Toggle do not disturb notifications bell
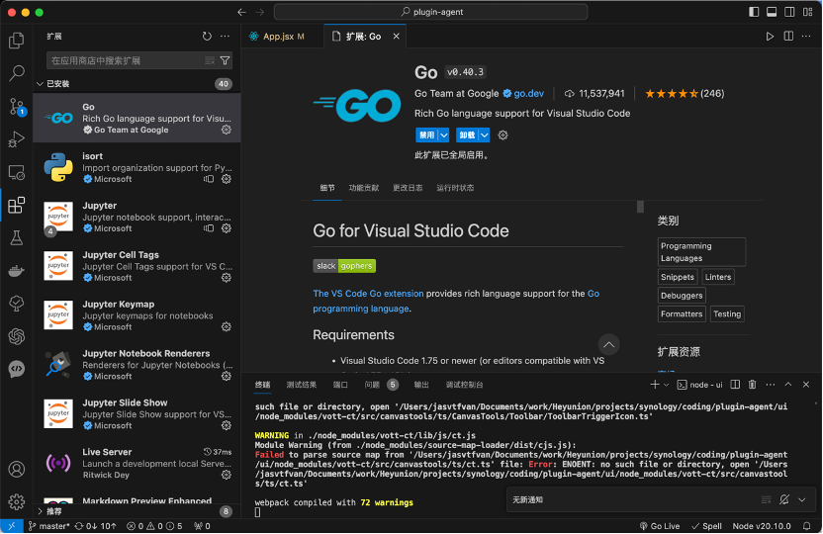This screenshot has width=823, height=534. point(784,500)
